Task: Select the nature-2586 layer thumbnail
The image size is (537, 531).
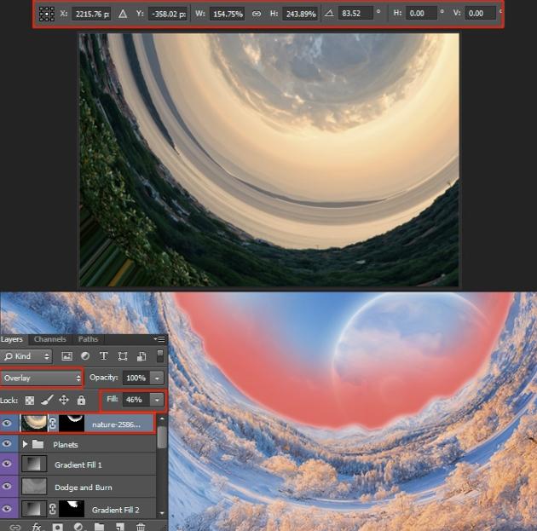Action: click(x=34, y=424)
